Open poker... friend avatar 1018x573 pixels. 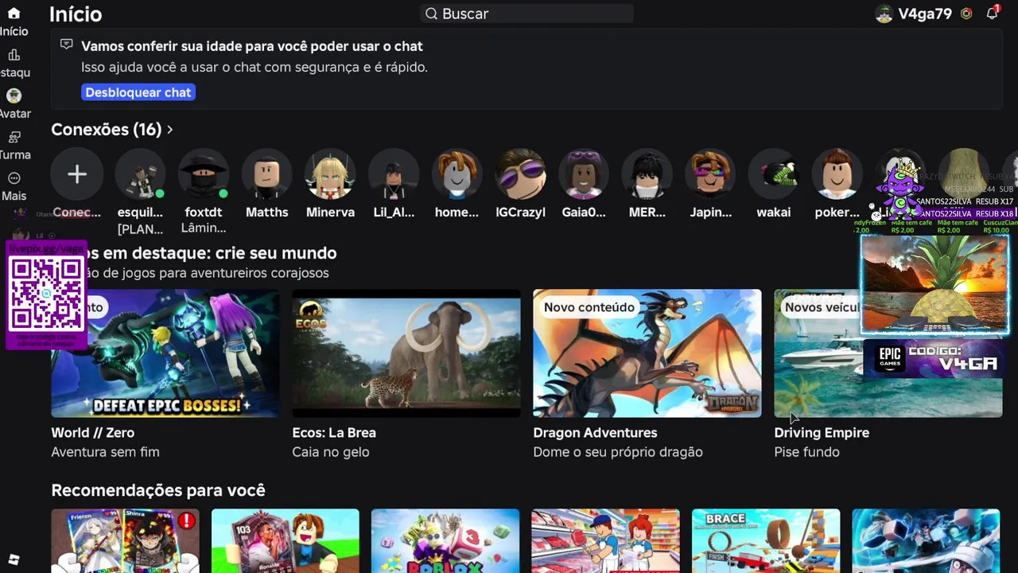coord(837,174)
